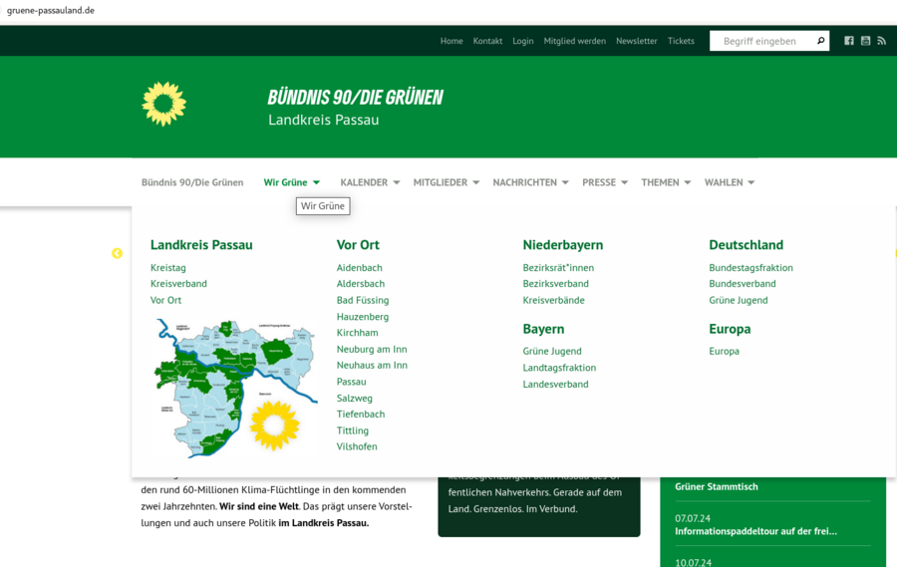Click the Niederbayern heading
897x567 pixels.
pyautogui.click(x=563, y=245)
